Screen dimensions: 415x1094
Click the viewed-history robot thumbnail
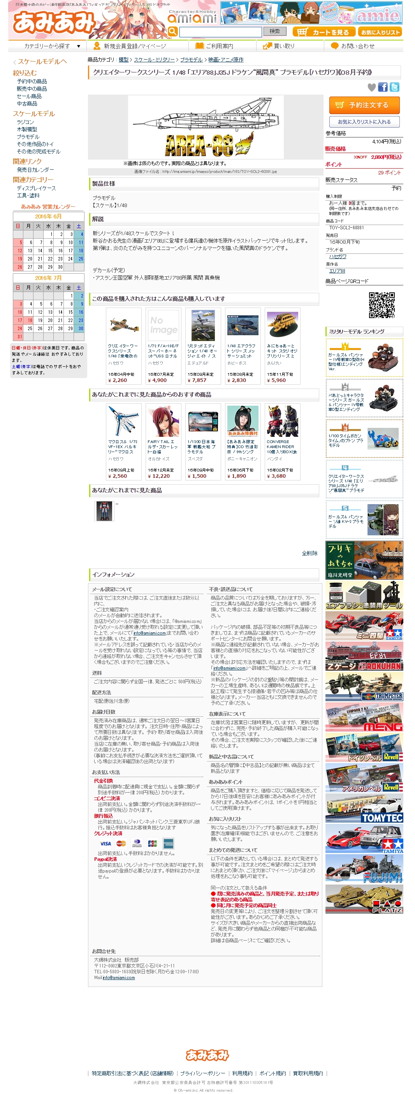104,511
